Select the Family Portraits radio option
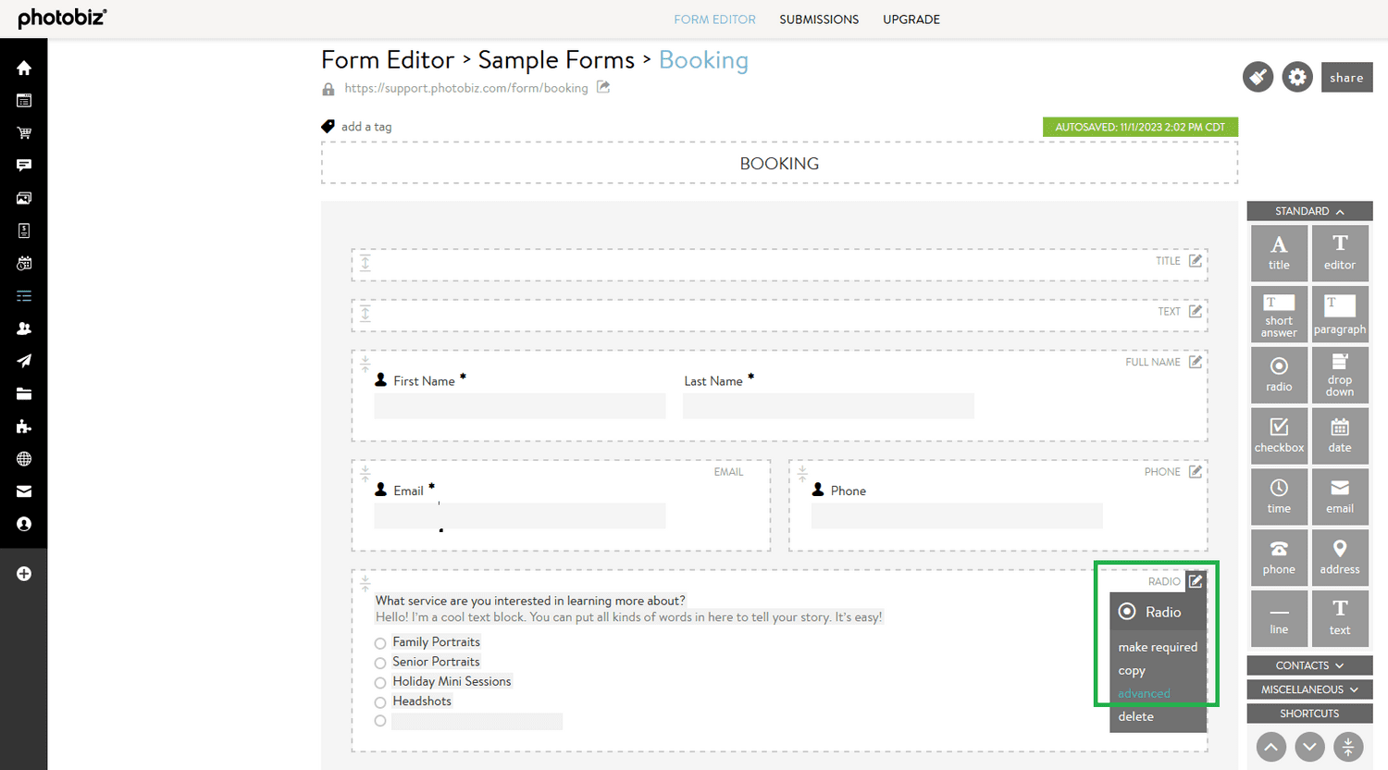This screenshot has height=770, width=1388. pyautogui.click(x=380, y=643)
